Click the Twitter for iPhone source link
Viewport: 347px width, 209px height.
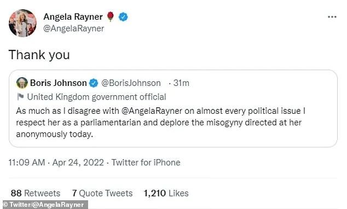pos(146,162)
